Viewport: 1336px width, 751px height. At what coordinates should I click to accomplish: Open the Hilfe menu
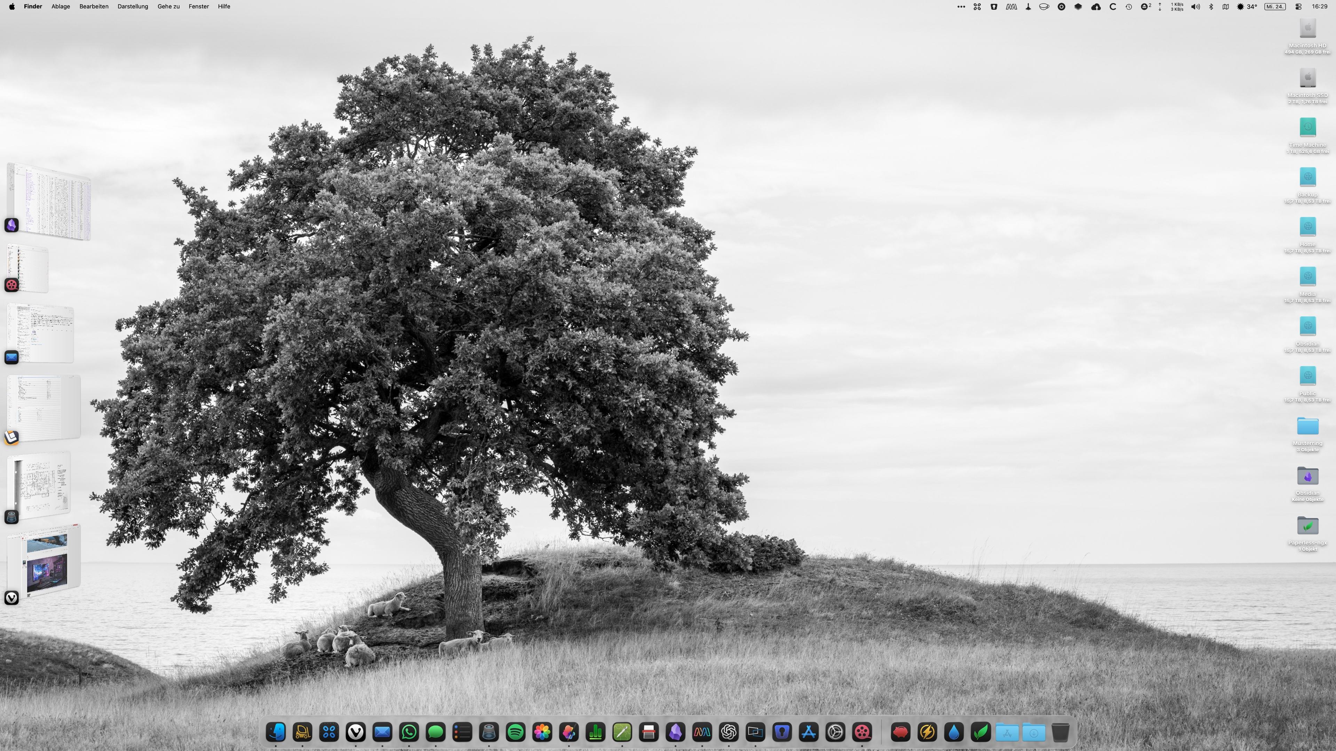(224, 6)
